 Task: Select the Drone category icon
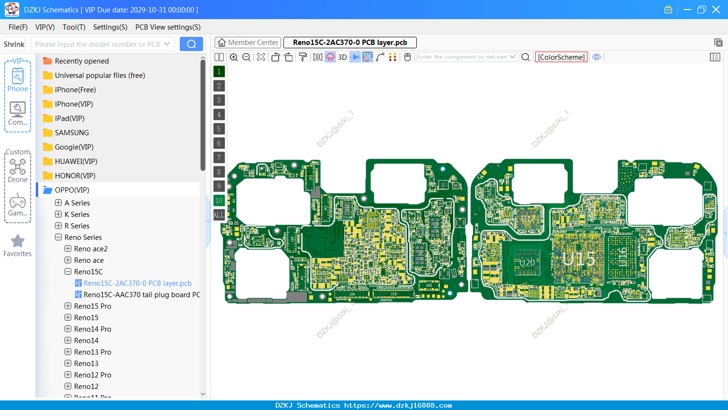(18, 171)
